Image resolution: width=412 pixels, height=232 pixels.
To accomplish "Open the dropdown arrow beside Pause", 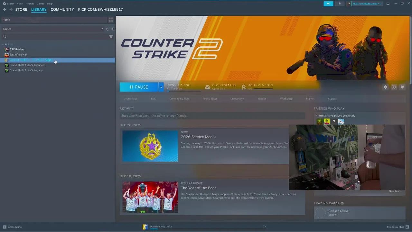I will click(x=161, y=87).
